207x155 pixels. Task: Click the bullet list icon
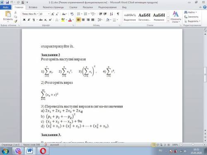tap(79, 14)
